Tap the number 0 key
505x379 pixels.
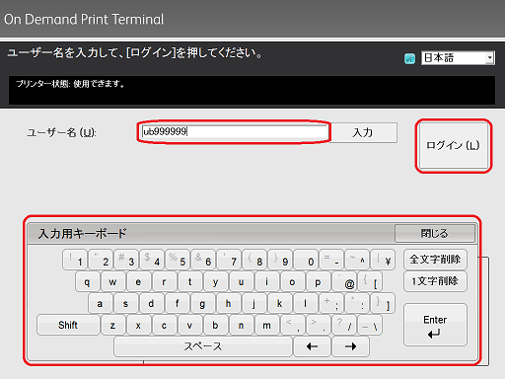click(306, 260)
